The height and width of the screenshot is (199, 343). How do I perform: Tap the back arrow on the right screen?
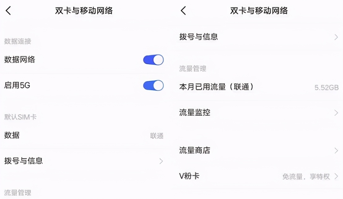[x=183, y=11]
